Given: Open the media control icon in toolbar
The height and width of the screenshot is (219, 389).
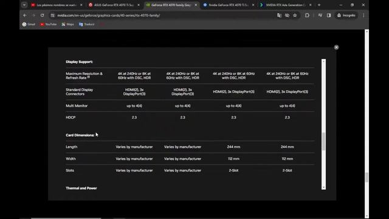Looking at the screenshot, I should click(320, 15).
